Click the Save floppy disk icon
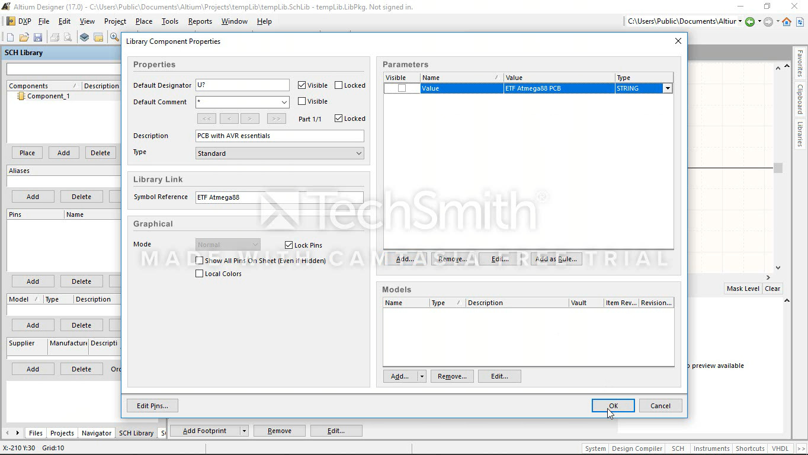The height and width of the screenshot is (455, 808). click(38, 37)
